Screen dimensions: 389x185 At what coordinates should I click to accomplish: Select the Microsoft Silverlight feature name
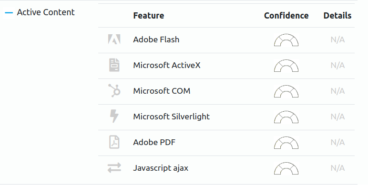[172, 117]
